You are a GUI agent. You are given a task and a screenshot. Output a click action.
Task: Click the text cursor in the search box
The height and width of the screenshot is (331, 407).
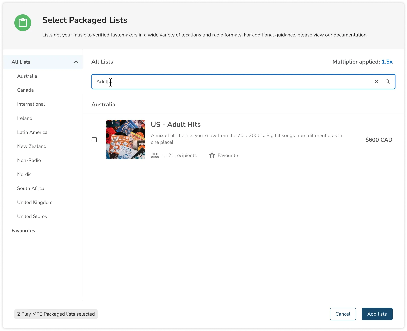[x=110, y=82]
